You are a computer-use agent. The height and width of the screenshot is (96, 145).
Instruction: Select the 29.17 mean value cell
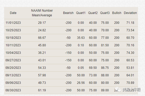tap(42, 23)
